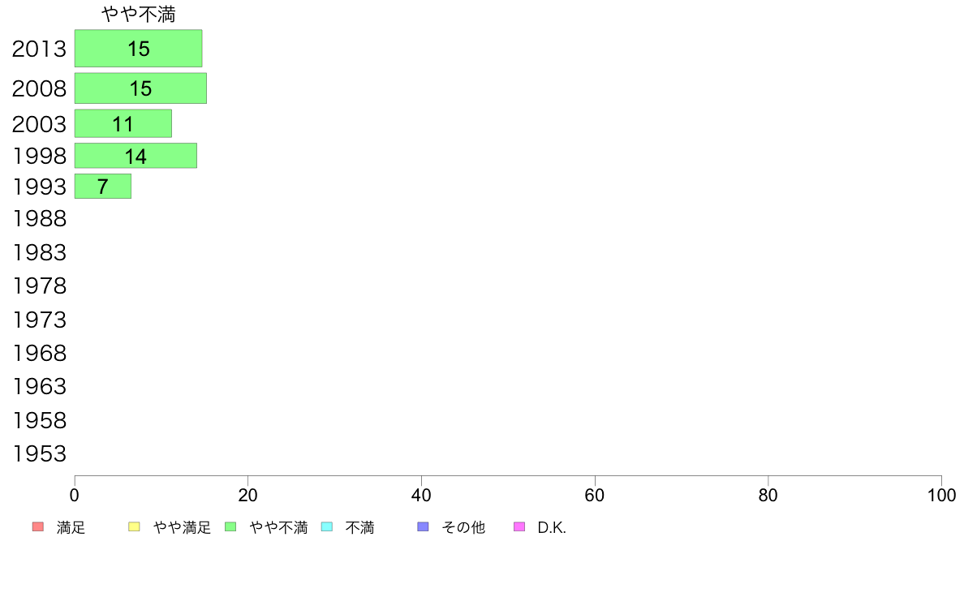Click the その他 blue legend swatch
964x597 pixels.
(x=423, y=527)
